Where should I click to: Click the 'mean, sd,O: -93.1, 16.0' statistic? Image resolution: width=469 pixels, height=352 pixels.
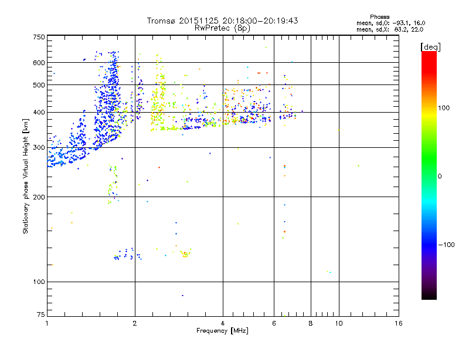tap(390, 23)
